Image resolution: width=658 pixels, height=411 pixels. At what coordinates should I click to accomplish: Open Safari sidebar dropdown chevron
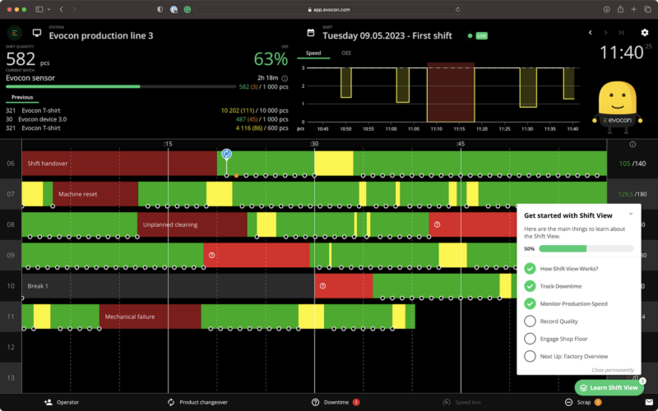pos(49,9)
